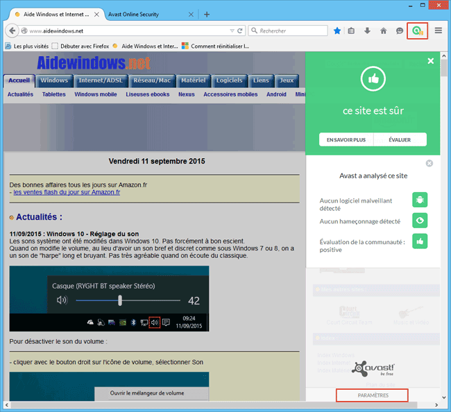Follow the Amazon.fr flash sales link
Viewport: 451px width, 412px height.
(67, 192)
